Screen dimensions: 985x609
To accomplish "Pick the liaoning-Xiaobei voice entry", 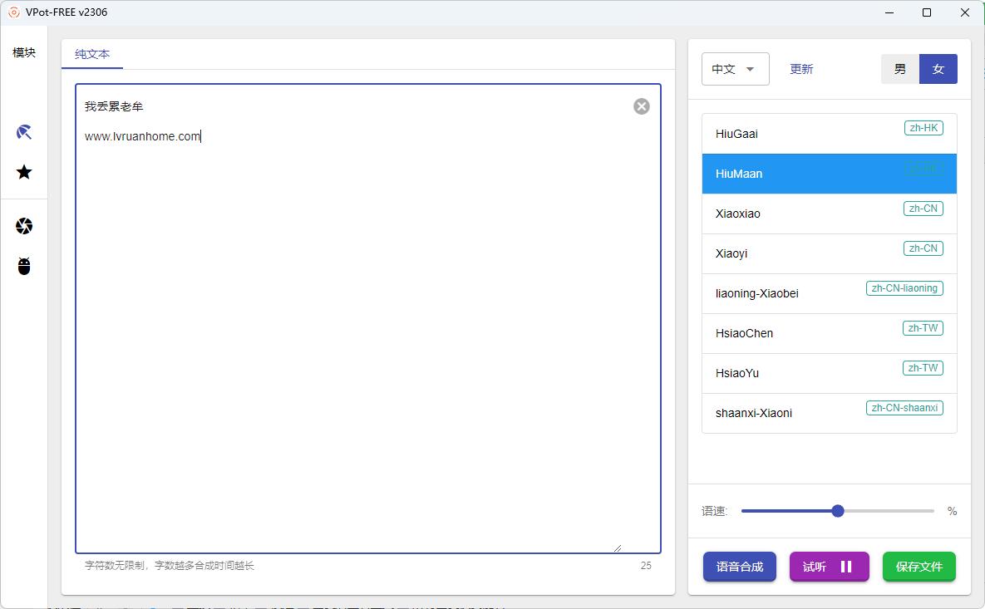I will (x=829, y=293).
